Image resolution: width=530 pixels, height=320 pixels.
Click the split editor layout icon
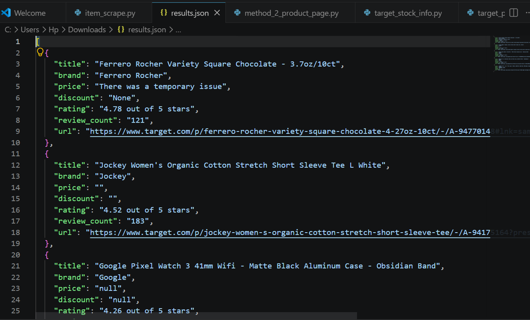click(x=513, y=13)
